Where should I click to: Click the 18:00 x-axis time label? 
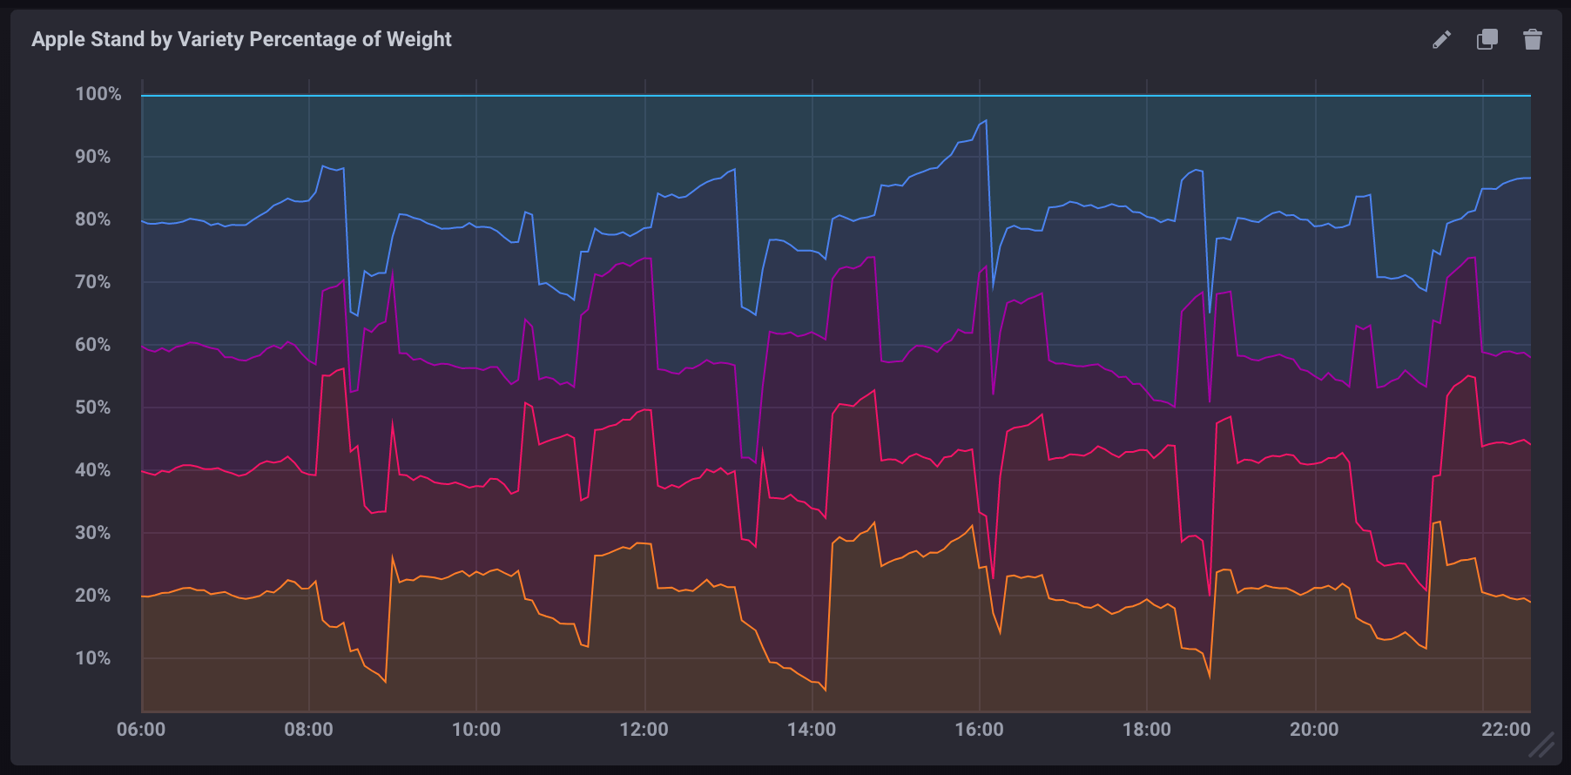(1147, 730)
